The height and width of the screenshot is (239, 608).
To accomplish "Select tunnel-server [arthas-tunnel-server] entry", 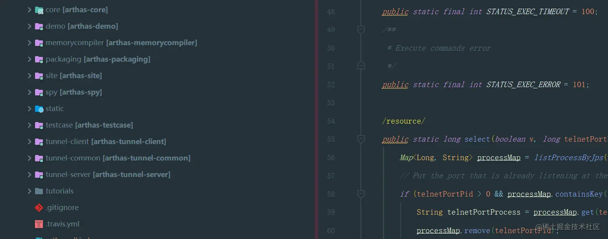I will click(x=108, y=174).
